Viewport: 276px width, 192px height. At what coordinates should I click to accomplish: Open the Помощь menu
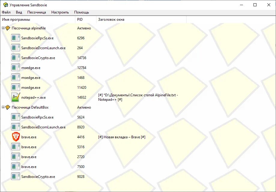pyautogui.click(x=81, y=12)
